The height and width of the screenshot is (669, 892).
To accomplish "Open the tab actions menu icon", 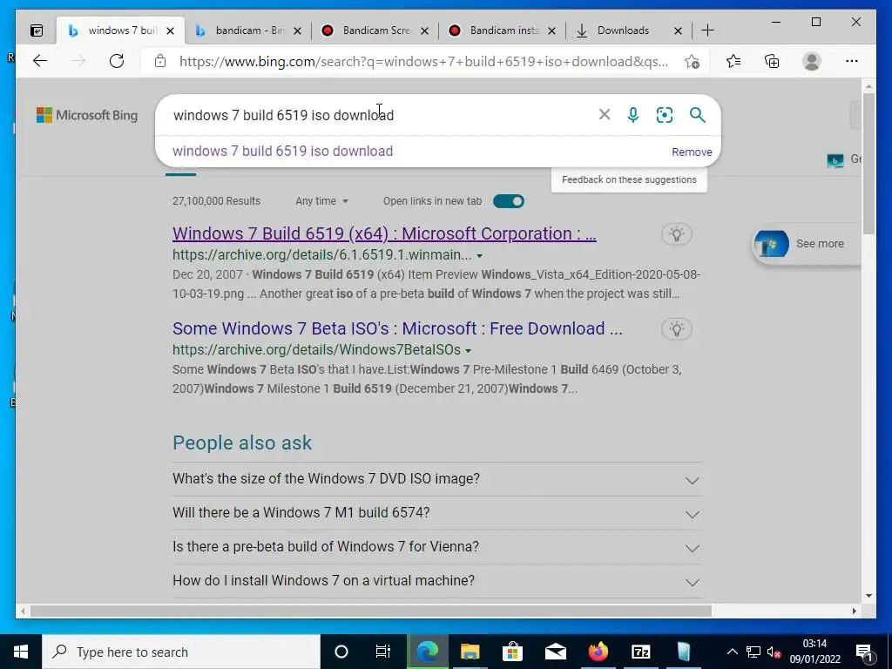I will click(x=37, y=30).
